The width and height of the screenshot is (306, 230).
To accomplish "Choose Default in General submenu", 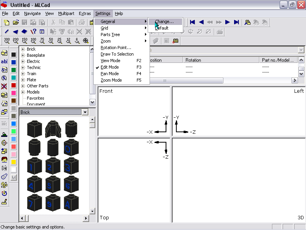I will click(166, 28).
